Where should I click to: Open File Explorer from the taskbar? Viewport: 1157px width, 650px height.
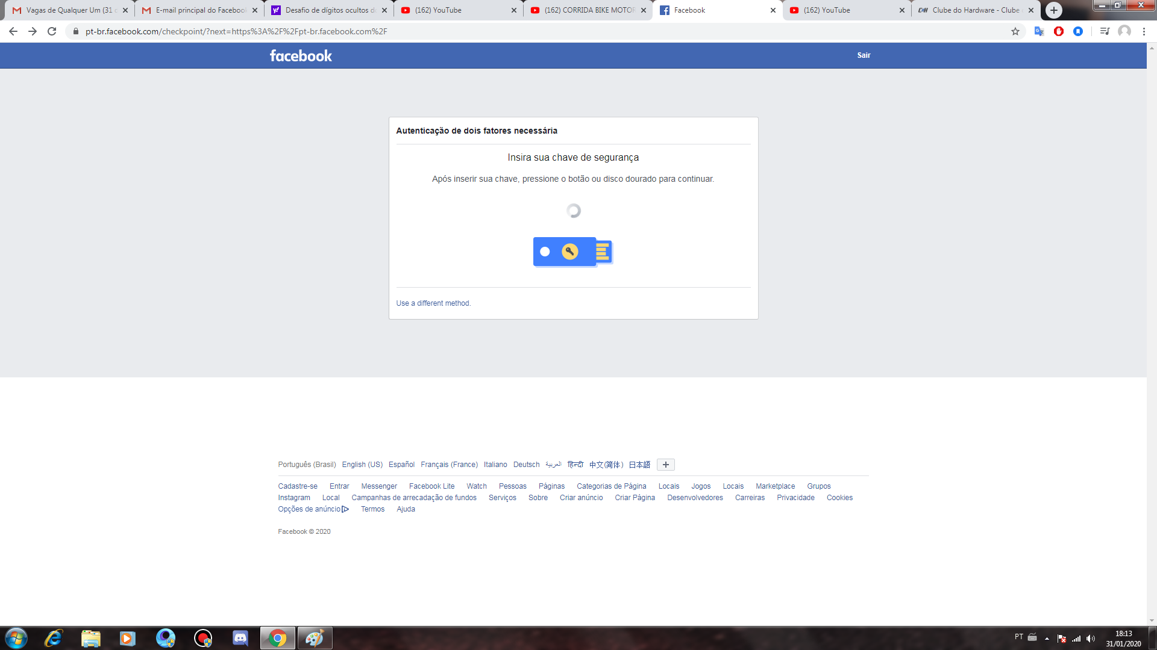91,638
